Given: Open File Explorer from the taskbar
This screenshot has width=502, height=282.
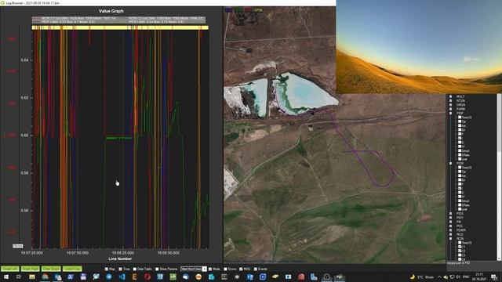Looking at the screenshot, I should [32, 277].
